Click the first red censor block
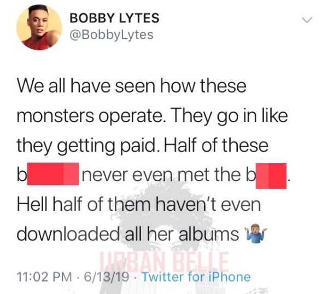Viewport: 328px width, 294px height. click(53, 174)
